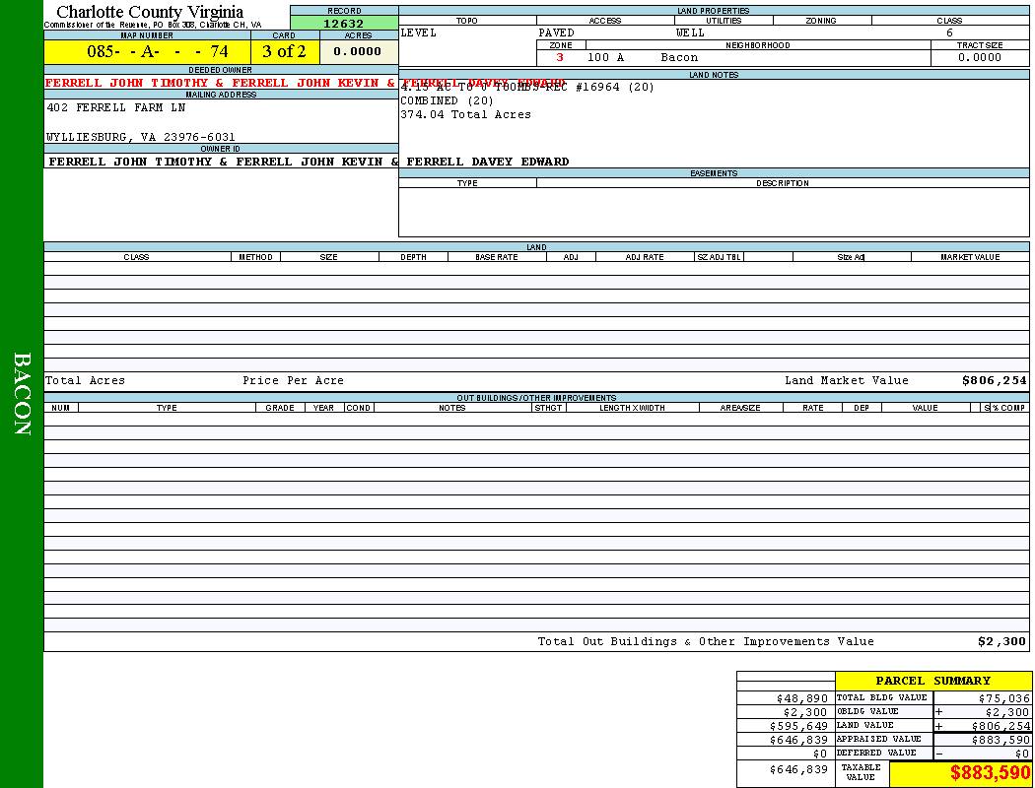The width and height of the screenshot is (1035, 788).
Task: Click the Acres value 0.0000 box
Action: (x=358, y=51)
